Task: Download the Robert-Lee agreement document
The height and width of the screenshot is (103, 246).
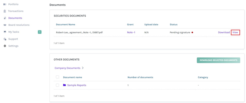Action: pos(224,32)
